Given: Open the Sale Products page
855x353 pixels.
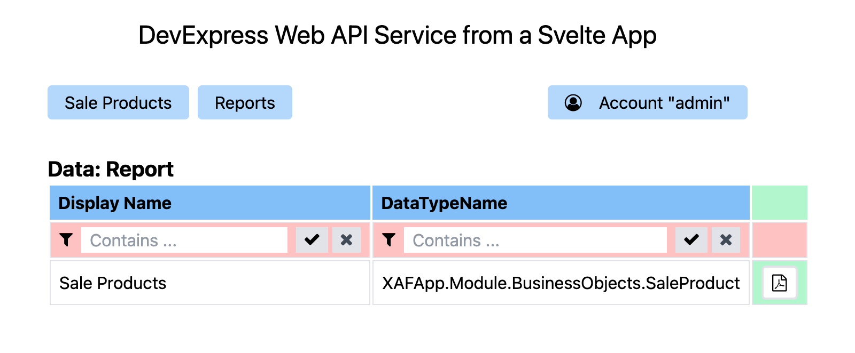Looking at the screenshot, I should (118, 102).
